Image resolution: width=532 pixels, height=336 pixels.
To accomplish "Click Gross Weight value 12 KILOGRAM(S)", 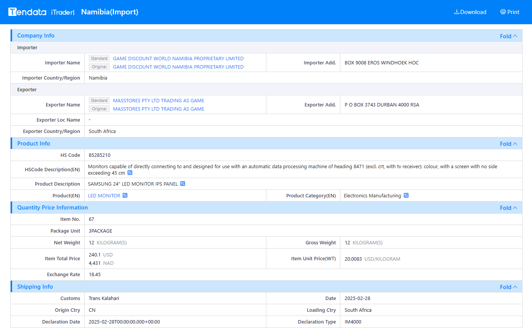I will click(x=364, y=242).
